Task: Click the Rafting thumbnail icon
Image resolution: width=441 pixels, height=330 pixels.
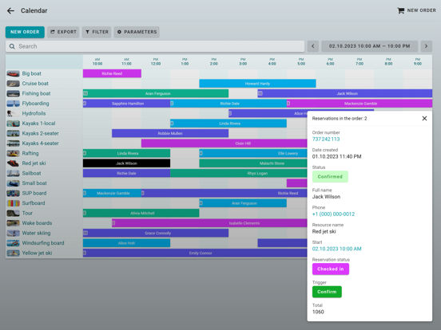Action: point(14,154)
